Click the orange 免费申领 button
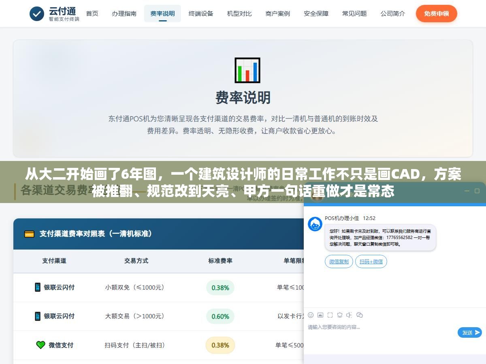This screenshot has height=364, width=486. coord(436,14)
